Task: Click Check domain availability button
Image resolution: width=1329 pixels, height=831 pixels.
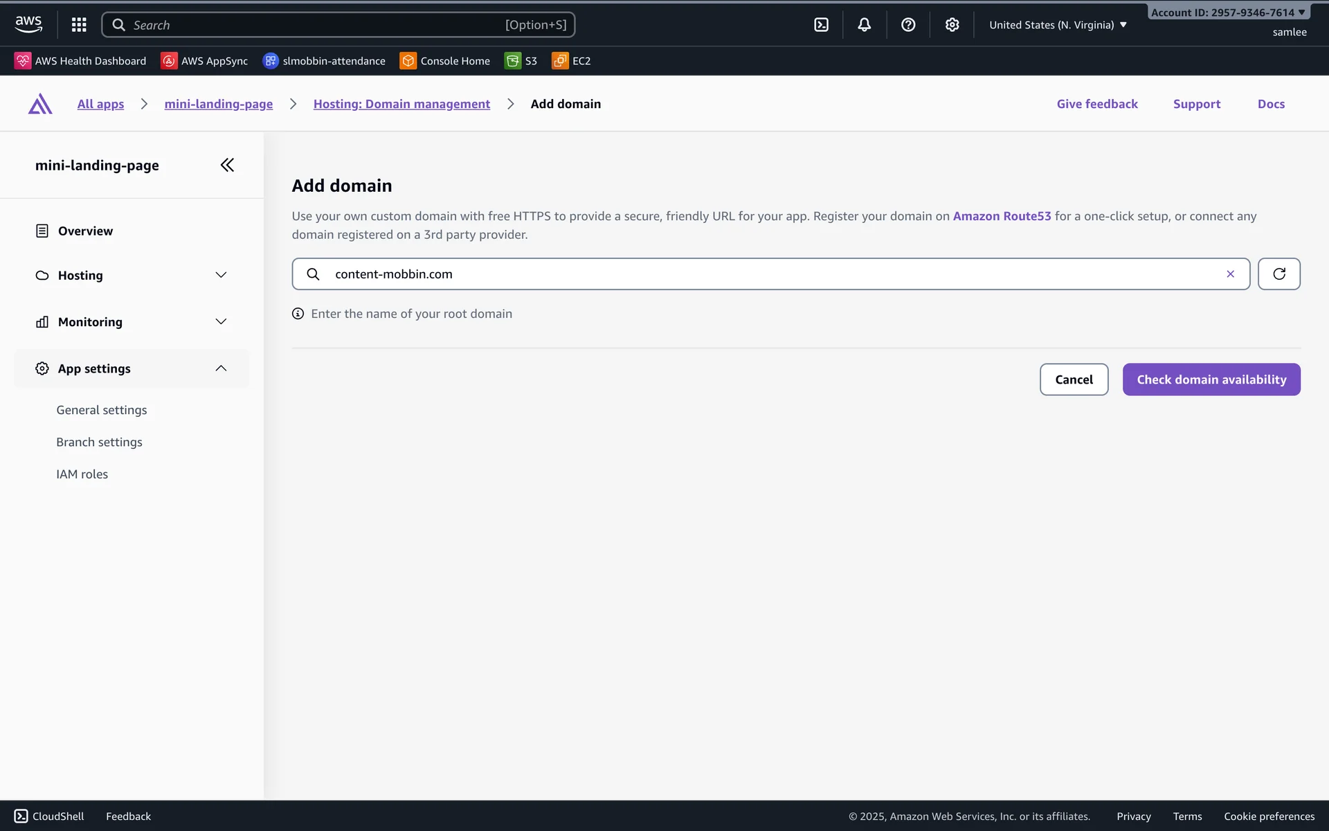Action: pos(1211,379)
